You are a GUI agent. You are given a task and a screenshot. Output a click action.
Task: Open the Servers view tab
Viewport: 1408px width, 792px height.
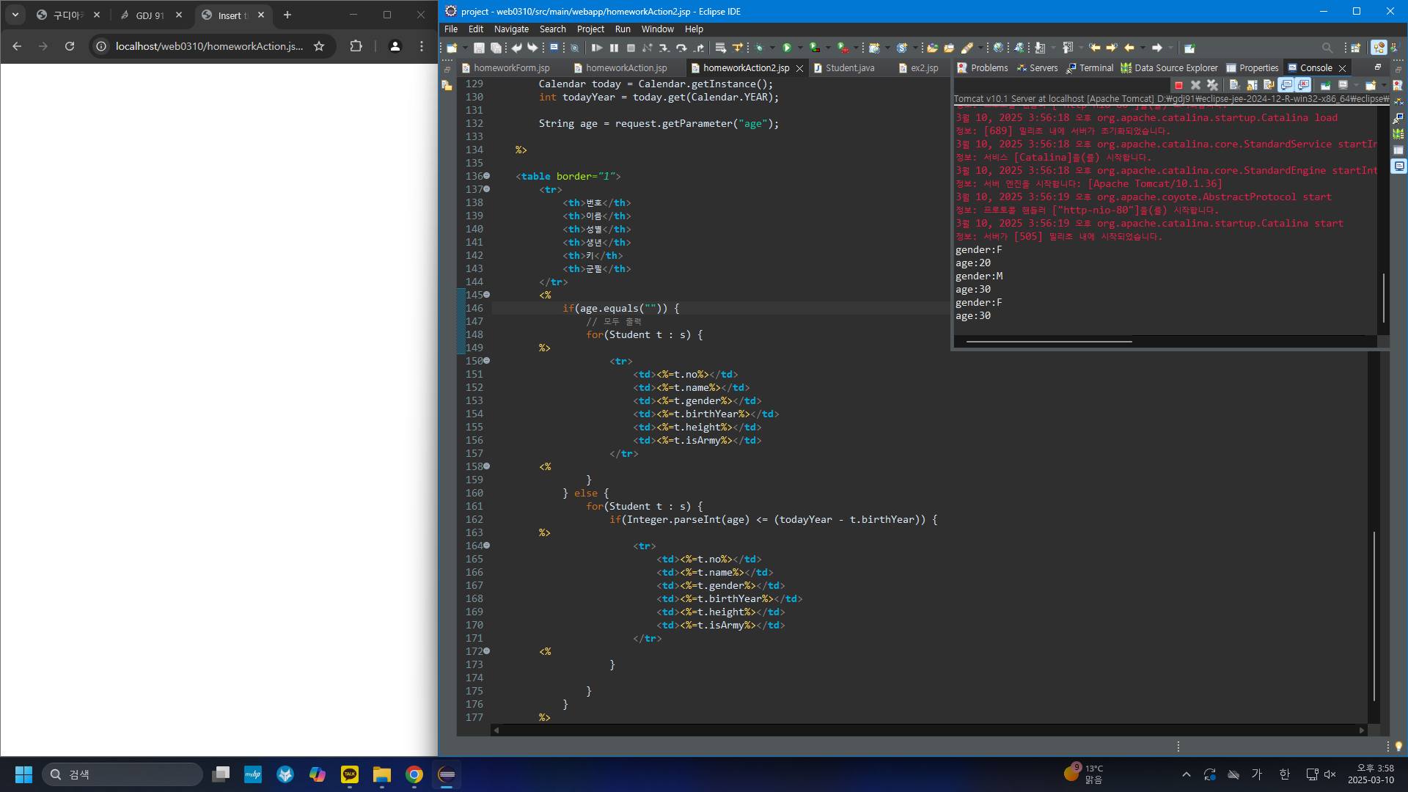click(1043, 68)
